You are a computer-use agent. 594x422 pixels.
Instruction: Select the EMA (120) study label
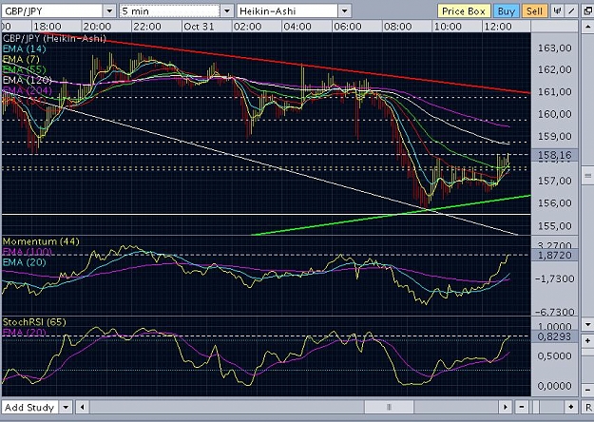click(x=28, y=80)
